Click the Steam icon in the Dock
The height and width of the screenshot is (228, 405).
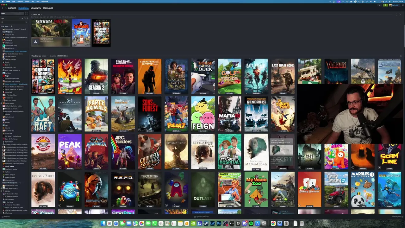point(206,224)
